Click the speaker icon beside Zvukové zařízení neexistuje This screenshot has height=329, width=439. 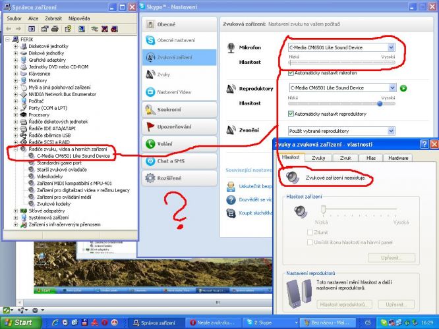pos(293,177)
